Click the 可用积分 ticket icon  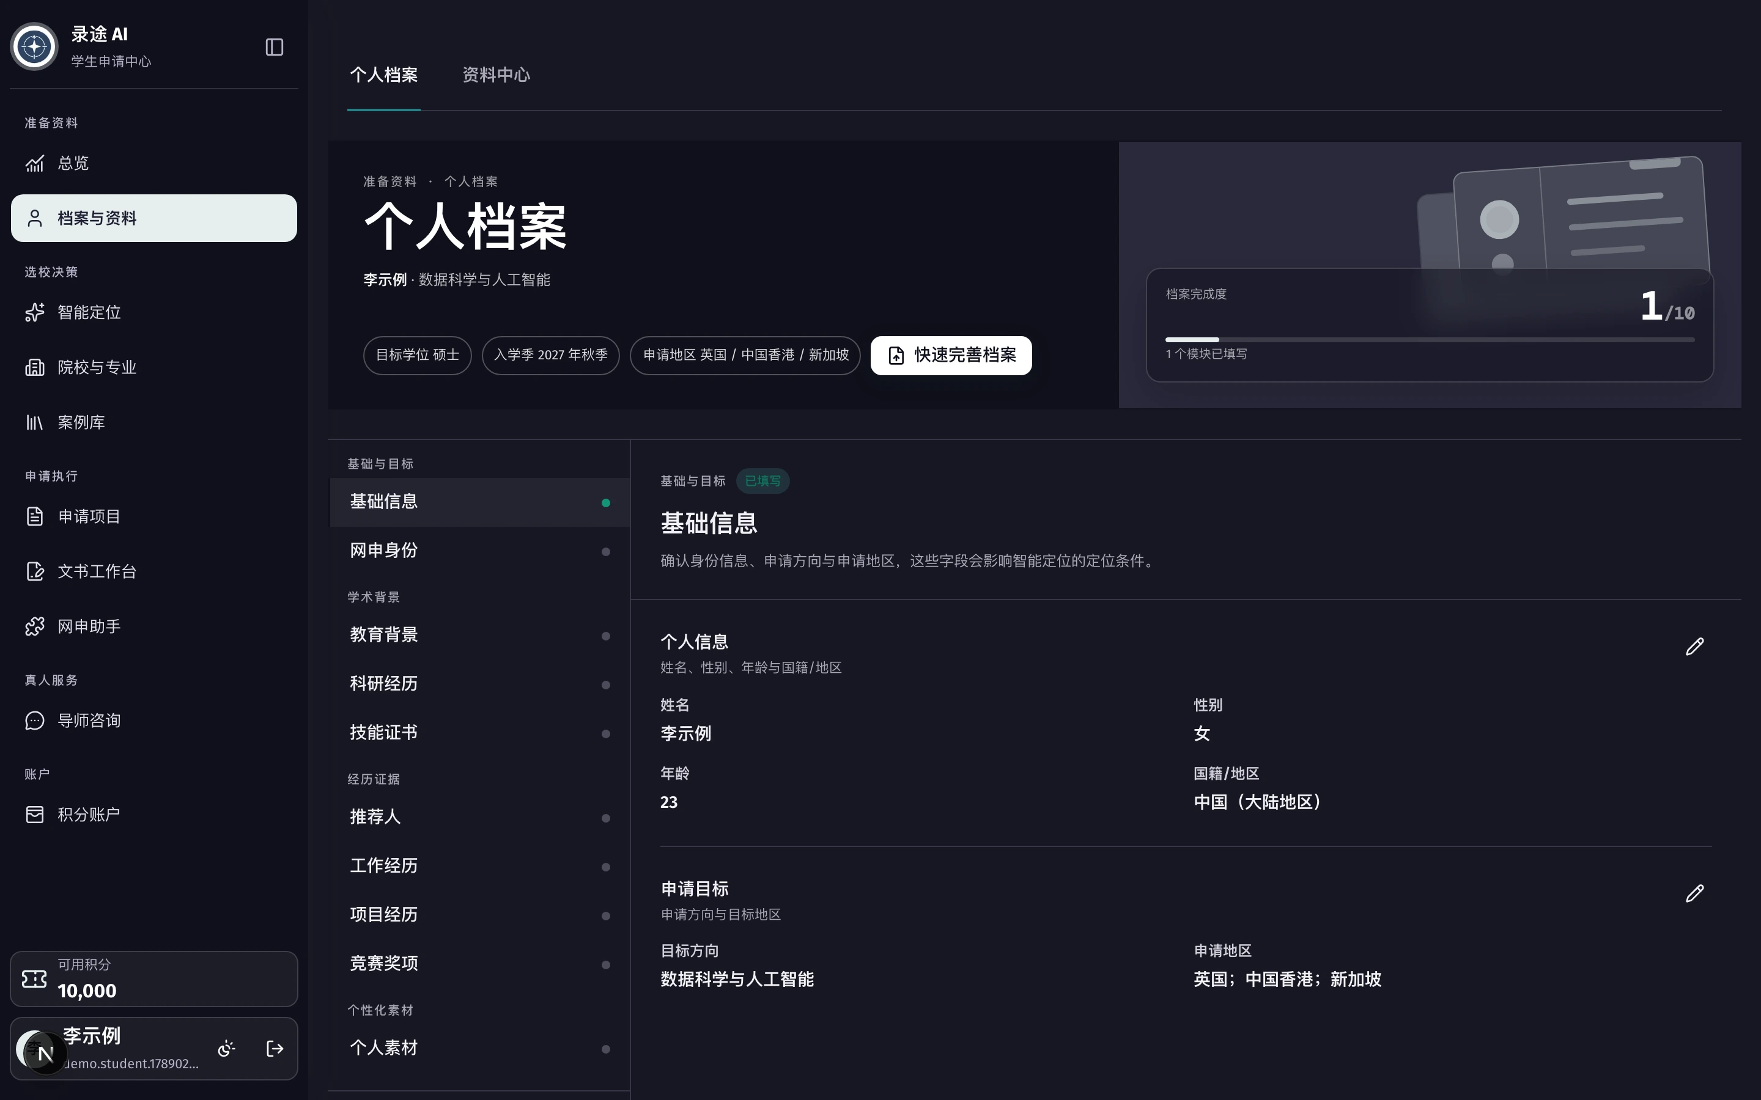point(34,978)
